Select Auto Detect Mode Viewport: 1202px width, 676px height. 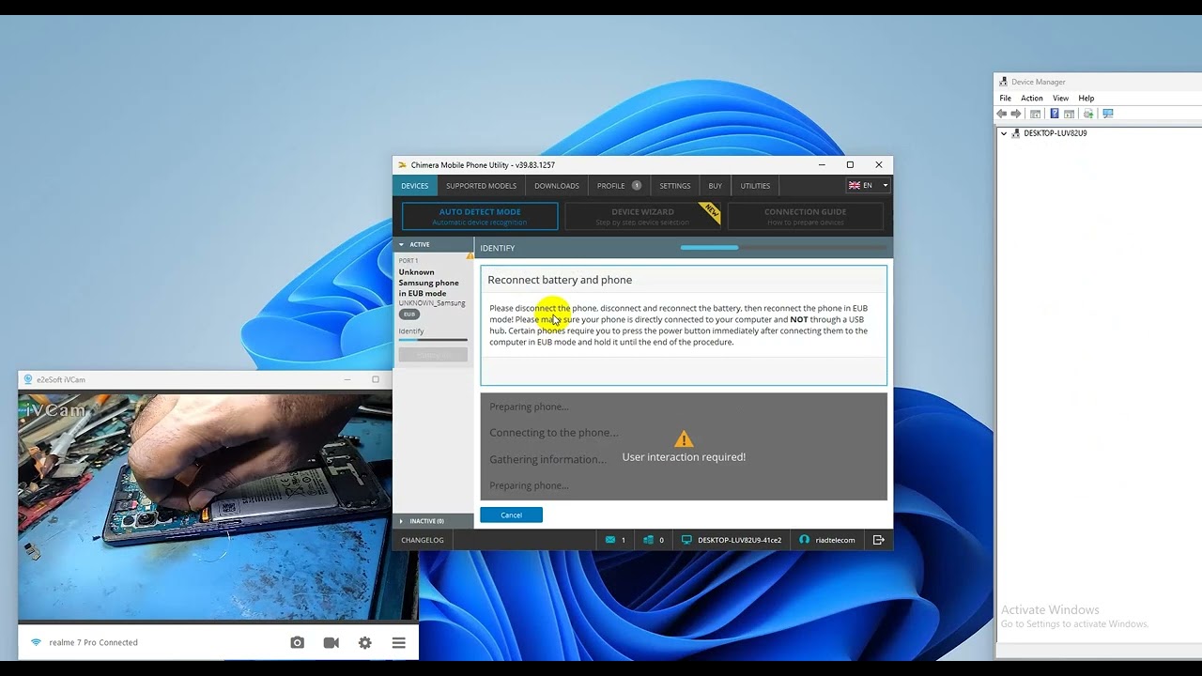(480, 216)
